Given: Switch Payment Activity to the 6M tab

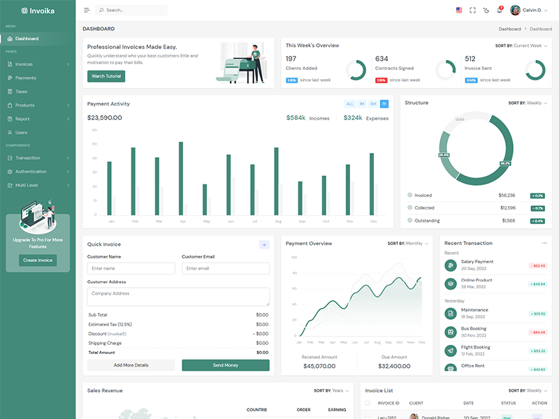Looking at the screenshot, I should (373, 104).
